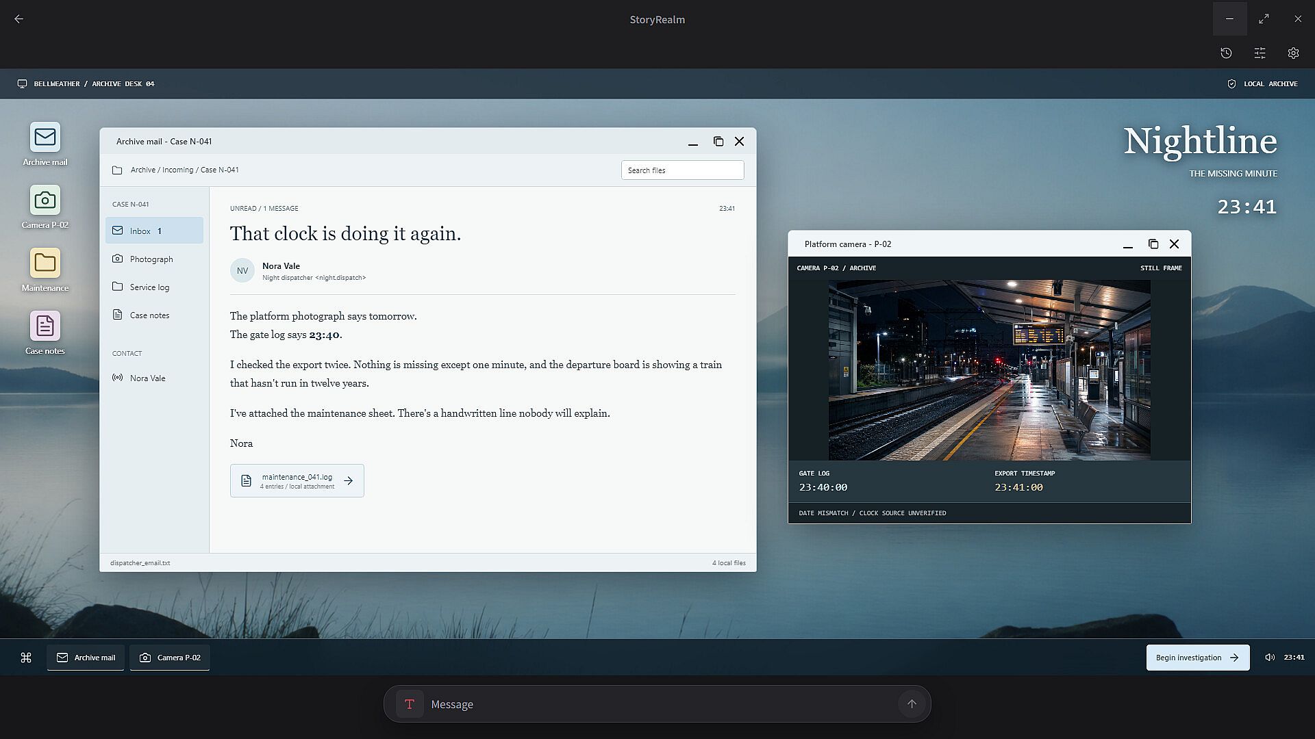This screenshot has width=1315, height=739.
Task: Open the Maintenance folder desktop icon
Action: (45, 270)
